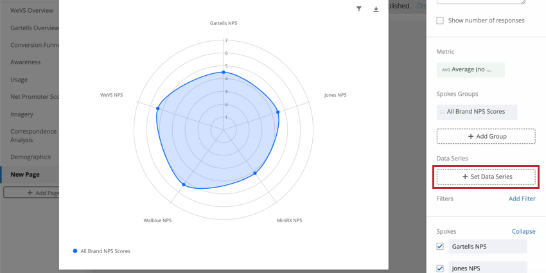Click the plus icon in Add Page button
546x273 pixels.
[30, 193]
